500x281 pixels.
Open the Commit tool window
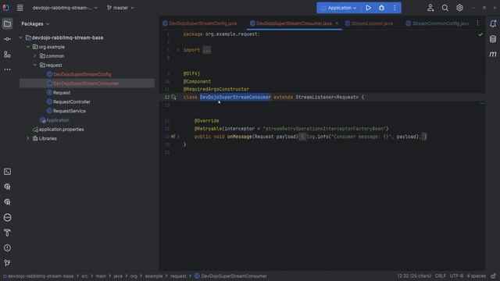tap(7, 39)
